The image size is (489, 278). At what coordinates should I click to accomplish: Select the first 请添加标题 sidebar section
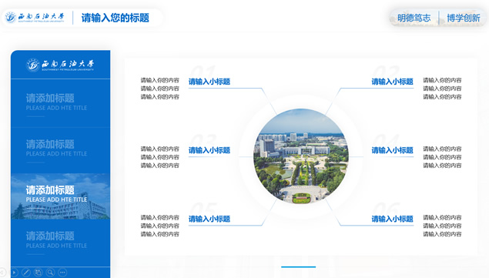pyautogui.click(x=61, y=103)
